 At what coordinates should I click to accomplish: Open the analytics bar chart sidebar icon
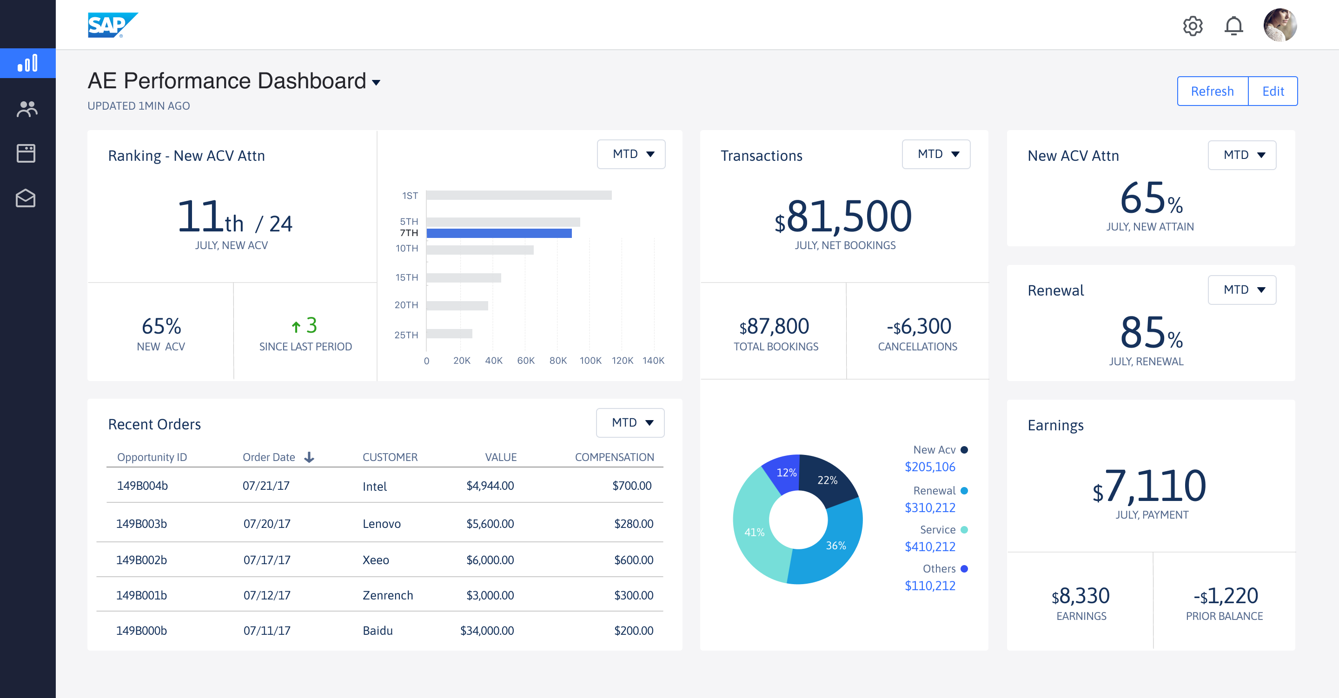(27, 63)
